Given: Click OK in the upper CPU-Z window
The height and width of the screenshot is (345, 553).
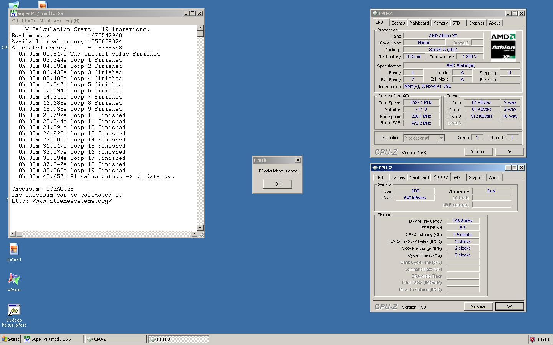Looking at the screenshot, I should [509, 152].
